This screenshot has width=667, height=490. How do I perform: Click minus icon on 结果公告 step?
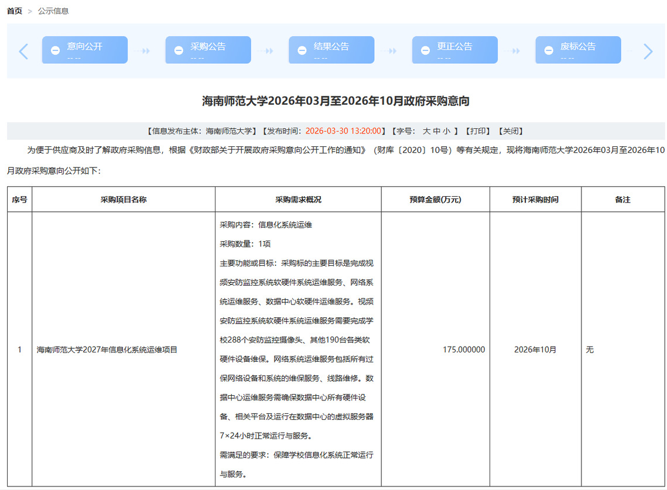[x=302, y=51]
